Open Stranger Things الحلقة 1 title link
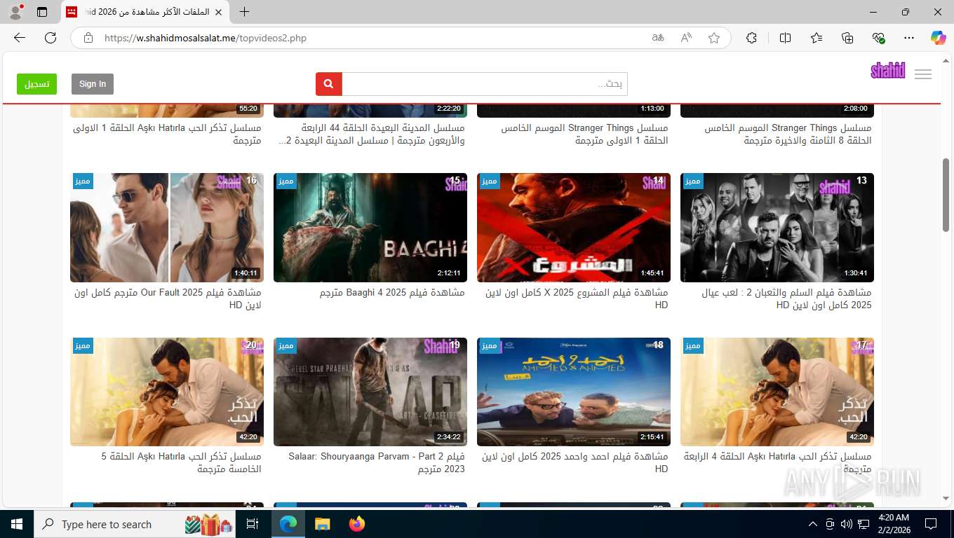 (584, 134)
